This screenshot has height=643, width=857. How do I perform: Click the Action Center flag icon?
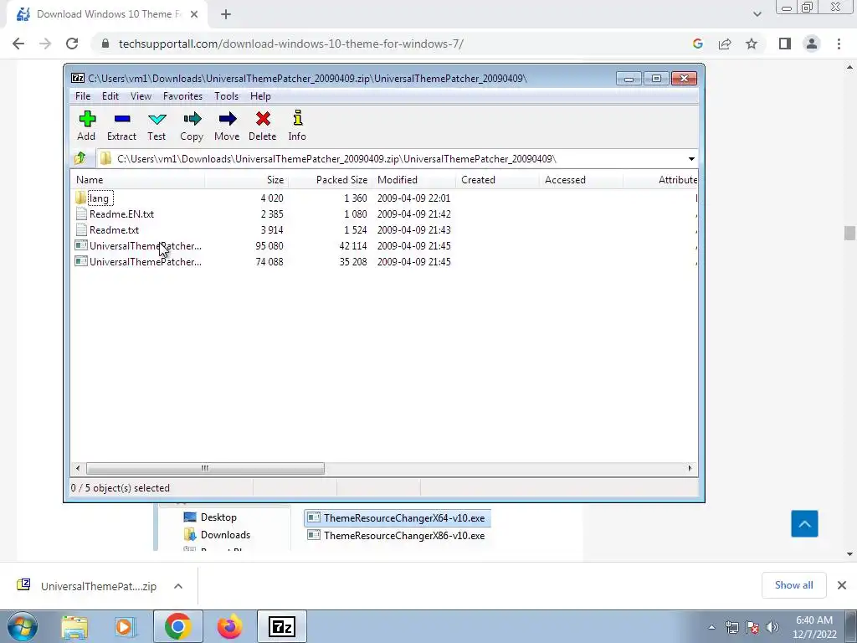752,627
